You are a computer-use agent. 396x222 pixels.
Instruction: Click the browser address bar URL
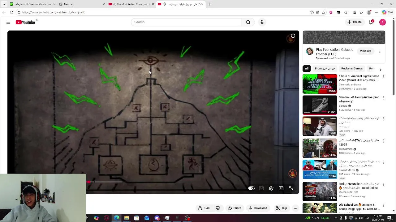pyautogui.click(x=53, y=12)
